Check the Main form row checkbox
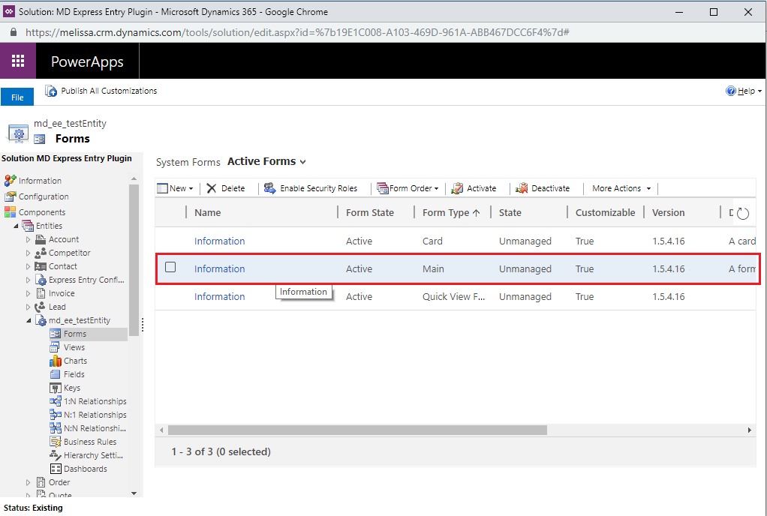The width and height of the screenshot is (767, 516). pos(170,268)
